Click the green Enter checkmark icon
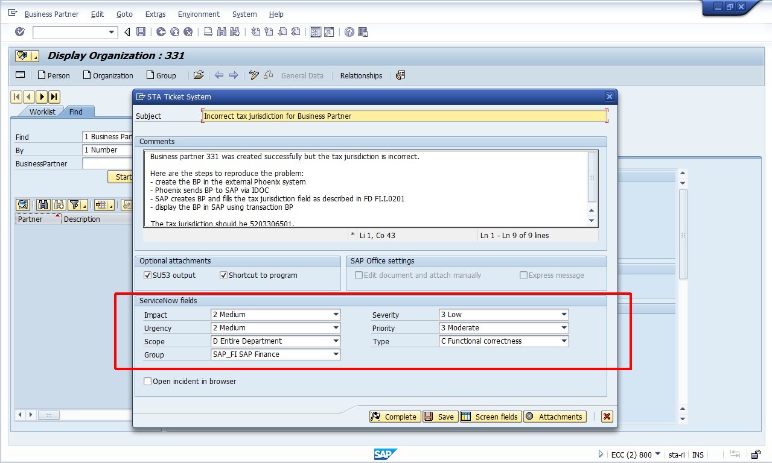The height and width of the screenshot is (463, 772). (x=20, y=32)
